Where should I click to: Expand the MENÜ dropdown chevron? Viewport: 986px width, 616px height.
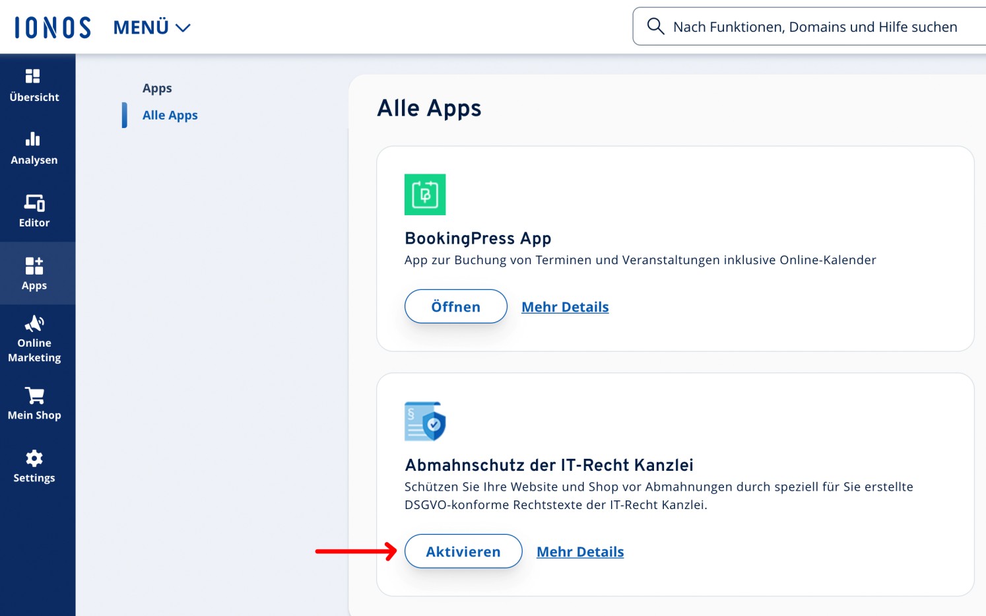183,28
